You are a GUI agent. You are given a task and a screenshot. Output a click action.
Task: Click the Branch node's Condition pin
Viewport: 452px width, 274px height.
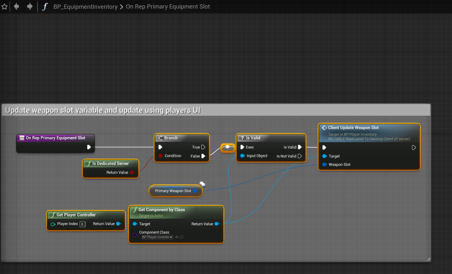[x=161, y=156]
